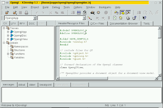Viewport: 163px width, 108px height.
Task: Click the debug icon with glasses
Action: (92, 13)
